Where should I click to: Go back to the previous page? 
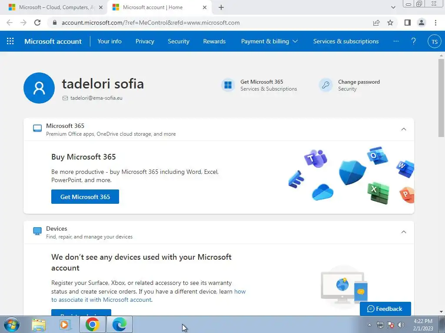click(10, 23)
